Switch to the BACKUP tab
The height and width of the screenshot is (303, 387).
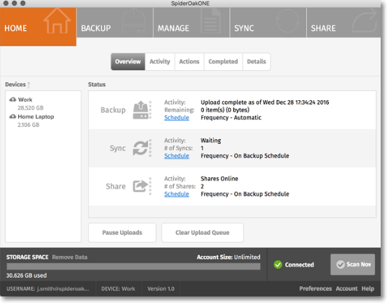(115, 22)
